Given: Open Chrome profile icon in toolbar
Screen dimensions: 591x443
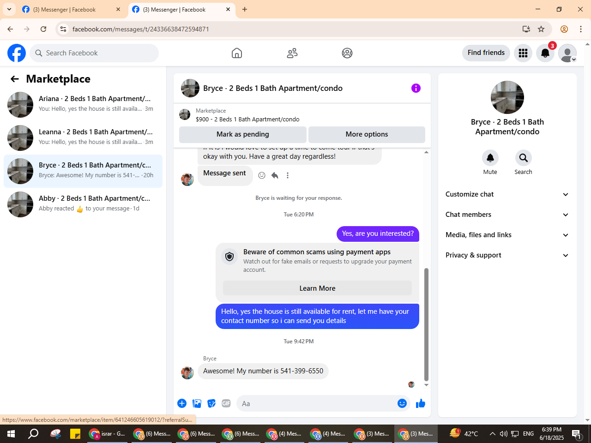Looking at the screenshot, I should pyautogui.click(x=564, y=29).
